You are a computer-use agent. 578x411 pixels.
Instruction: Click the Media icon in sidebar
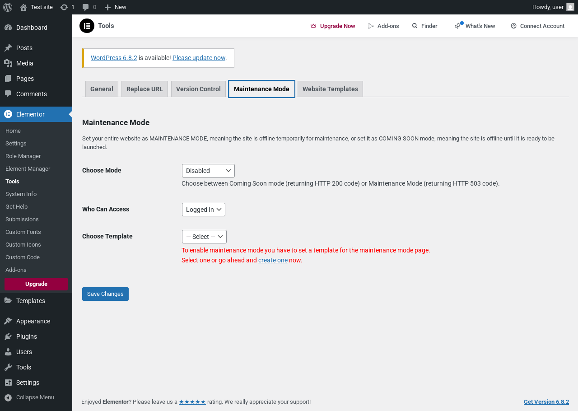8,63
